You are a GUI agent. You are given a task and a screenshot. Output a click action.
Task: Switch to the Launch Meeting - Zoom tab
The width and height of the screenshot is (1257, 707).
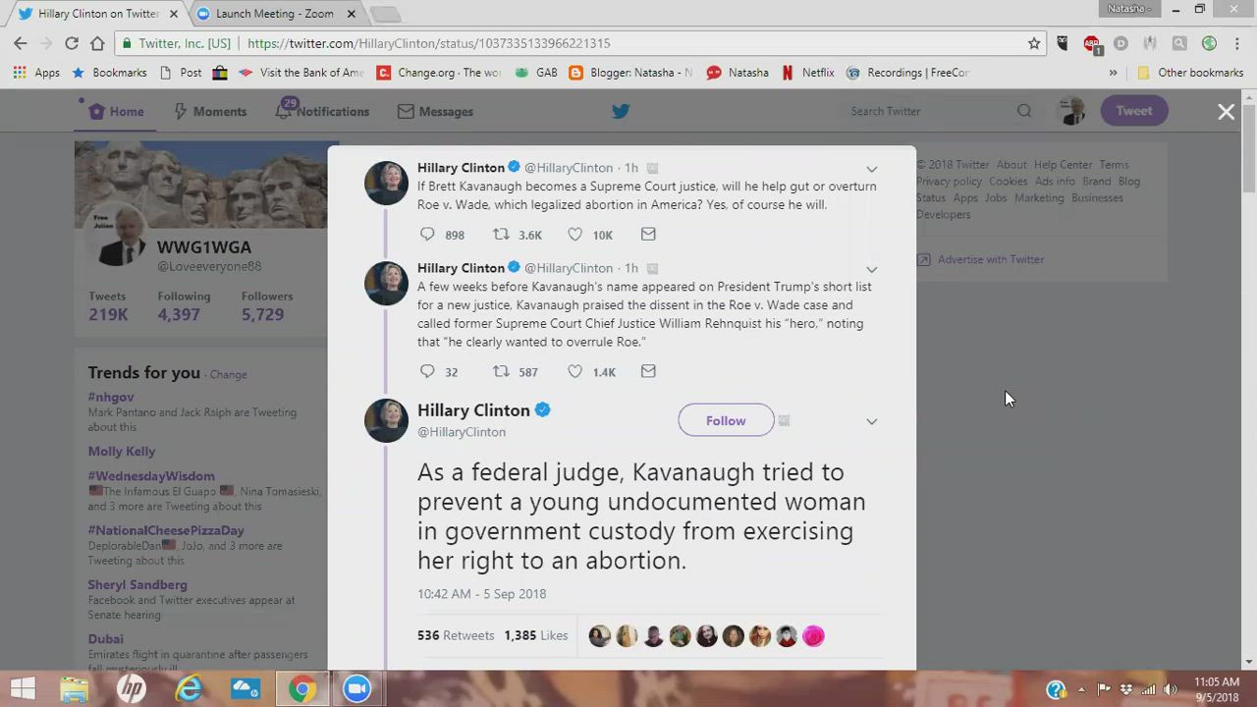coord(275,14)
